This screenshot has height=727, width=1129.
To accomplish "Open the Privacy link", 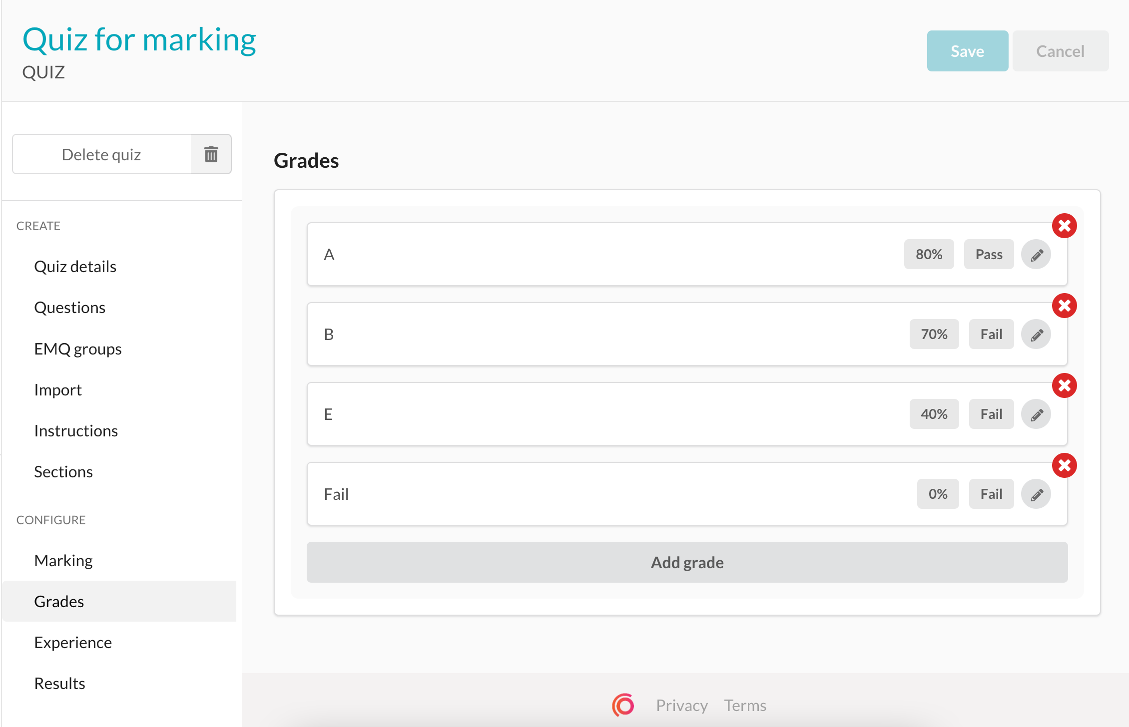I will (x=681, y=706).
